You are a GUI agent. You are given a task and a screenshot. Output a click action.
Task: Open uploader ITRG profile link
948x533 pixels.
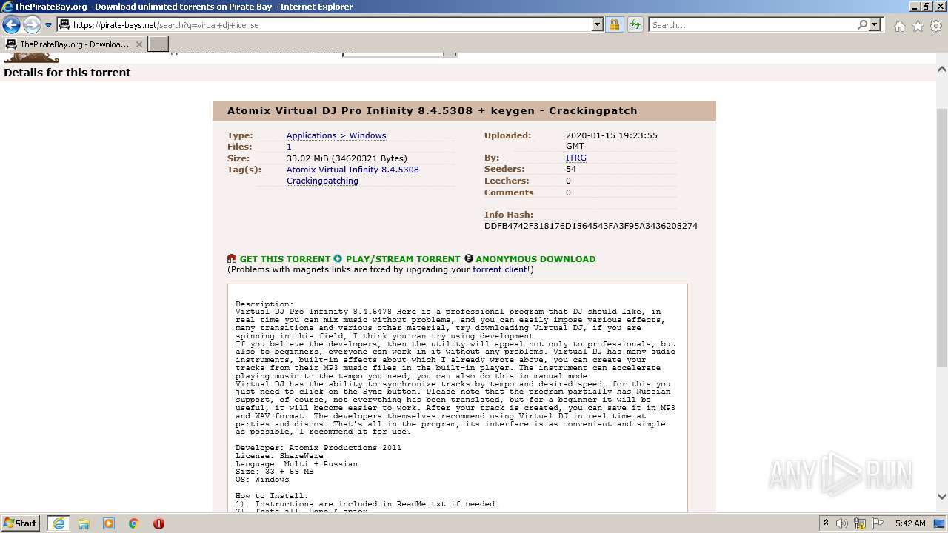[576, 158]
